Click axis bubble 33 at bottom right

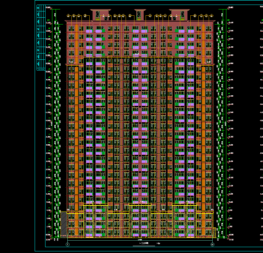point(212,244)
